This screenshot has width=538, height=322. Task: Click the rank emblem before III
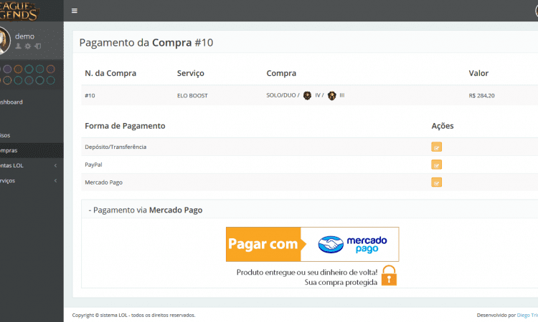(x=332, y=95)
